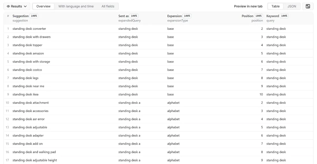
Task: Open the Results dropdown
Action: pos(17,6)
